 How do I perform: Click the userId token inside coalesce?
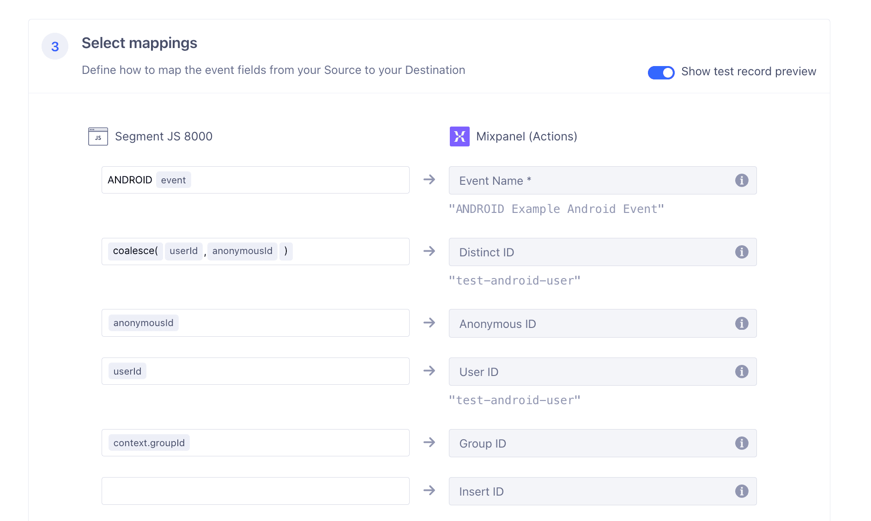pos(183,251)
